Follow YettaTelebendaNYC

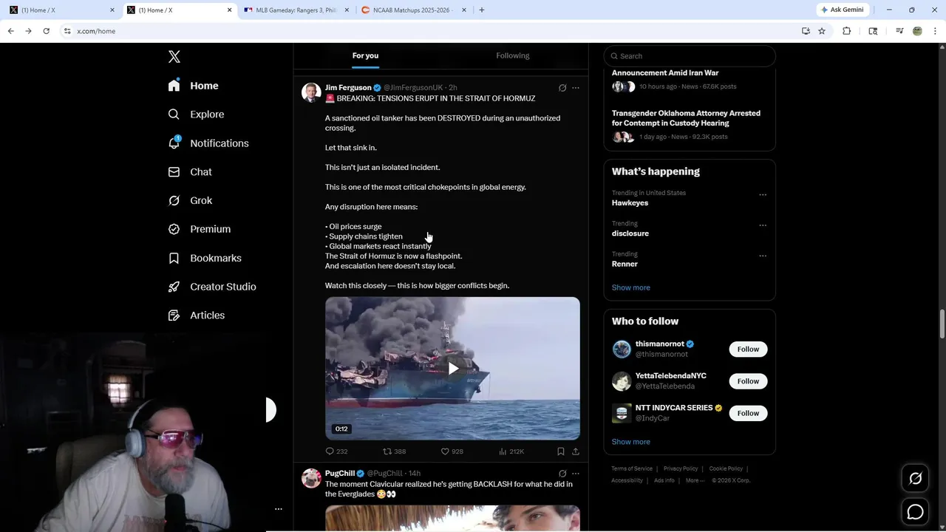click(x=748, y=381)
